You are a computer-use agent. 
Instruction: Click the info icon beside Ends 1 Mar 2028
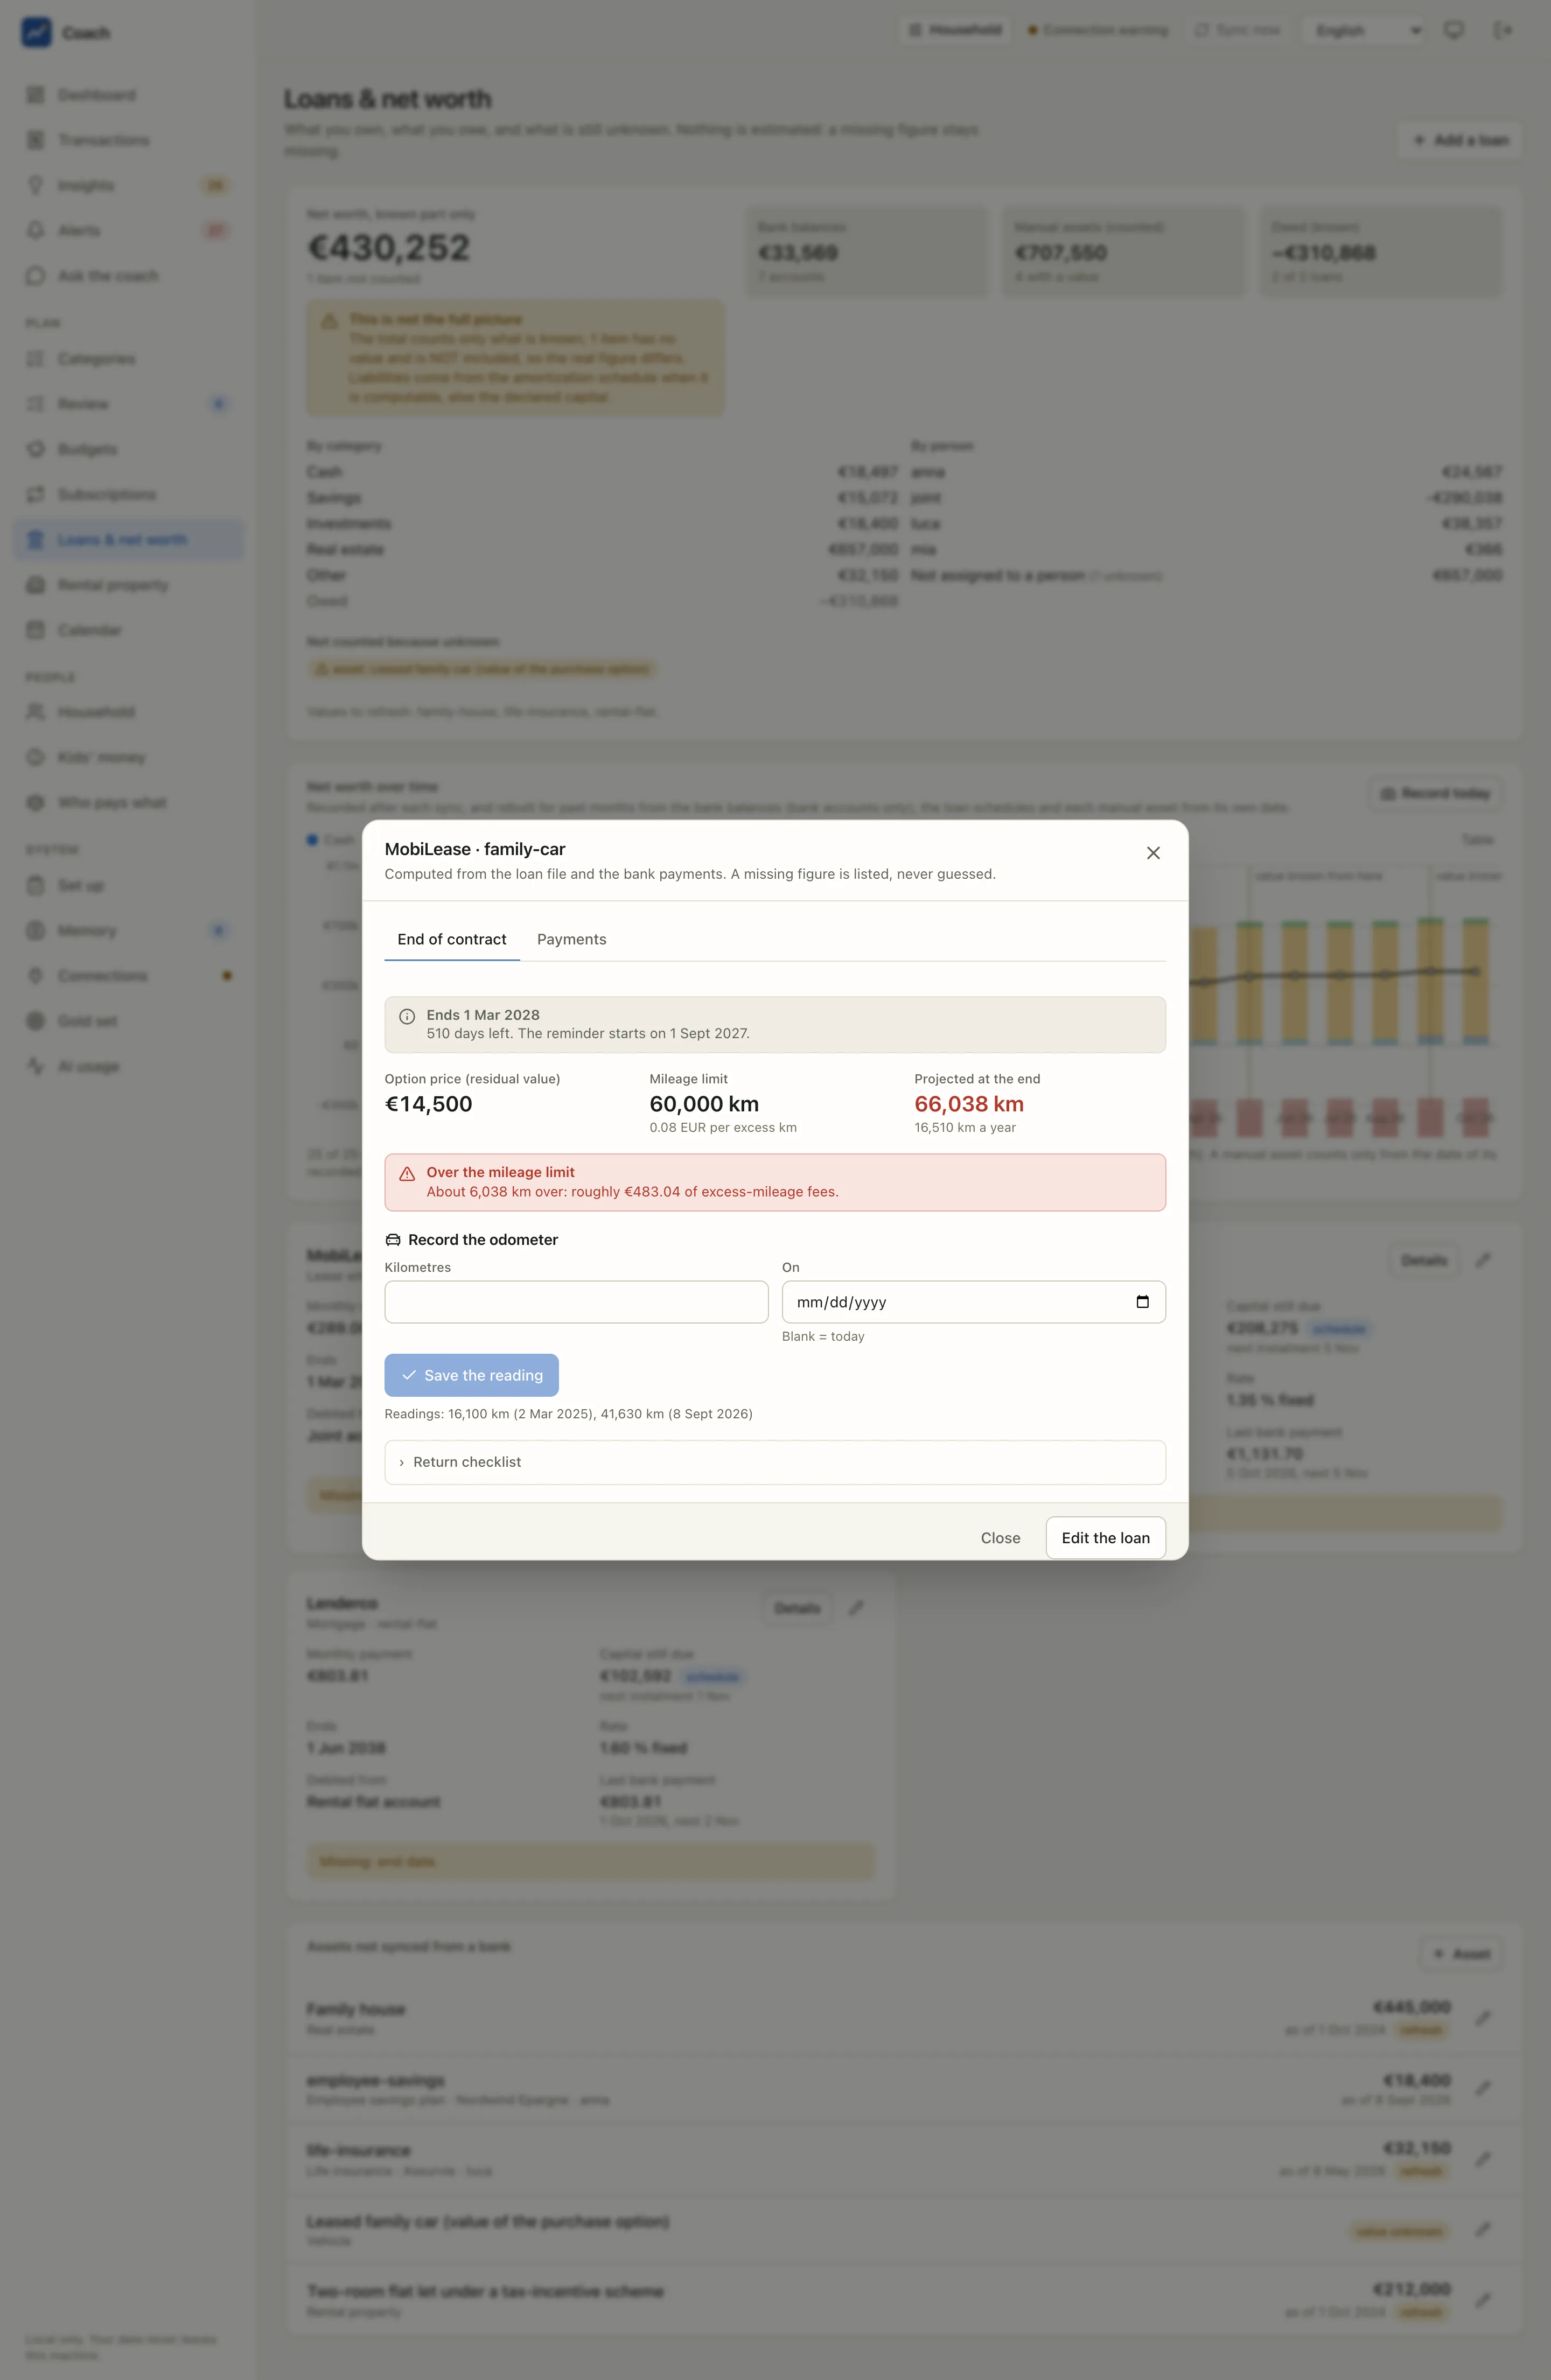click(407, 1016)
